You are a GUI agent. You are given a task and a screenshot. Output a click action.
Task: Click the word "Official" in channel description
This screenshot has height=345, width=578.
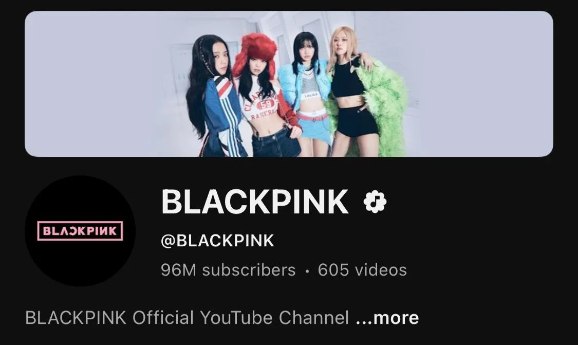click(x=163, y=318)
